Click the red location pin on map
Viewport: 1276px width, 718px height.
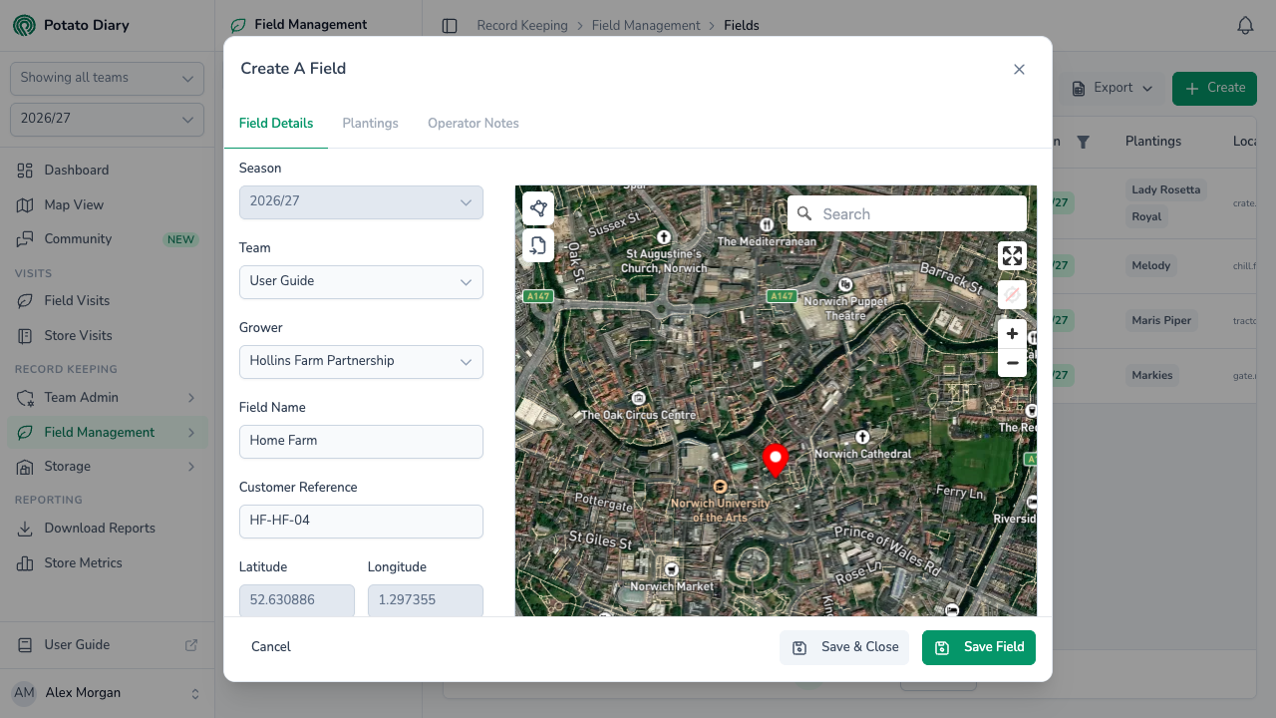(775, 461)
